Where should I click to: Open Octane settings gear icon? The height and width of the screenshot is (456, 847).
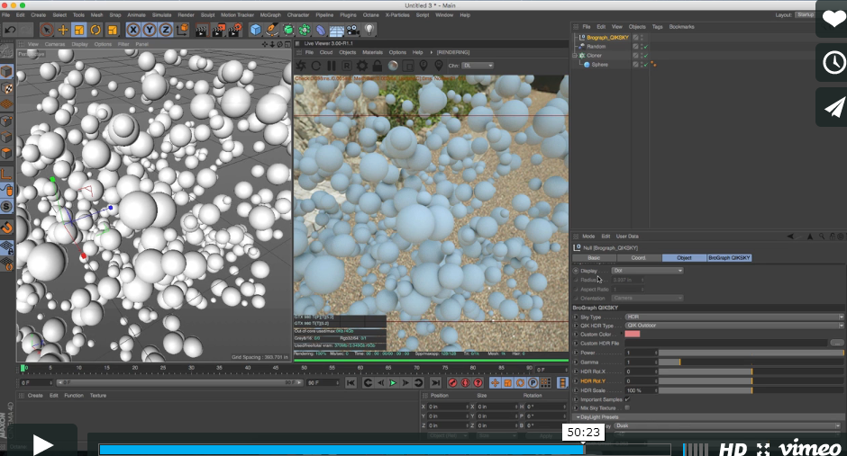362,66
